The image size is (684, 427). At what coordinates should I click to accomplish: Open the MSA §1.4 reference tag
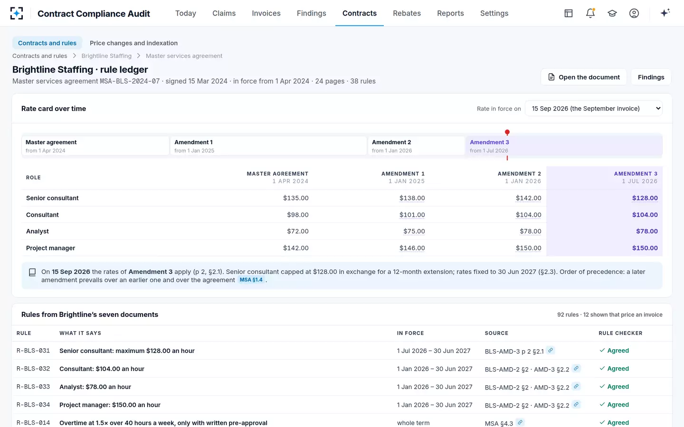tap(251, 280)
